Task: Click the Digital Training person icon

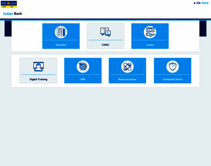Action: [39, 66]
